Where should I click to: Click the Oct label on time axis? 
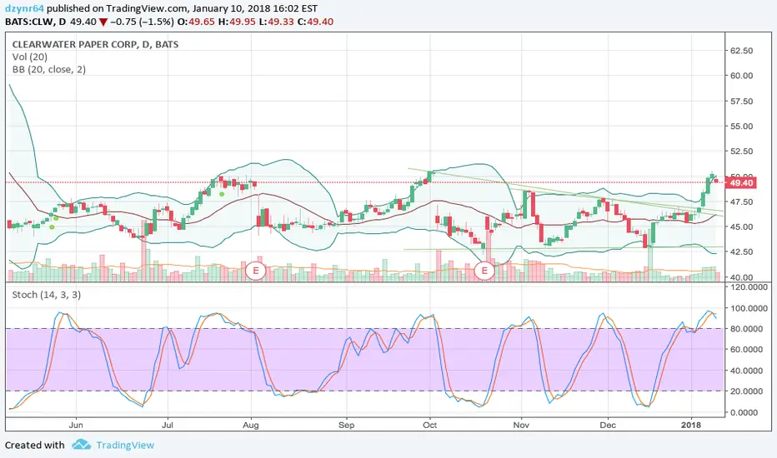click(x=429, y=426)
